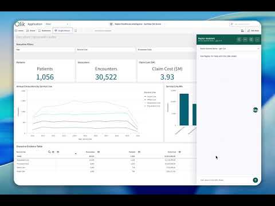
Task: Click the leftmost icon in the assistant header
Action: click(x=239, y=39)
